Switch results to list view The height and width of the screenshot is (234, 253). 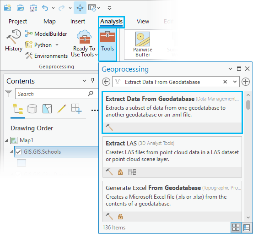click(x=247, y=228)
